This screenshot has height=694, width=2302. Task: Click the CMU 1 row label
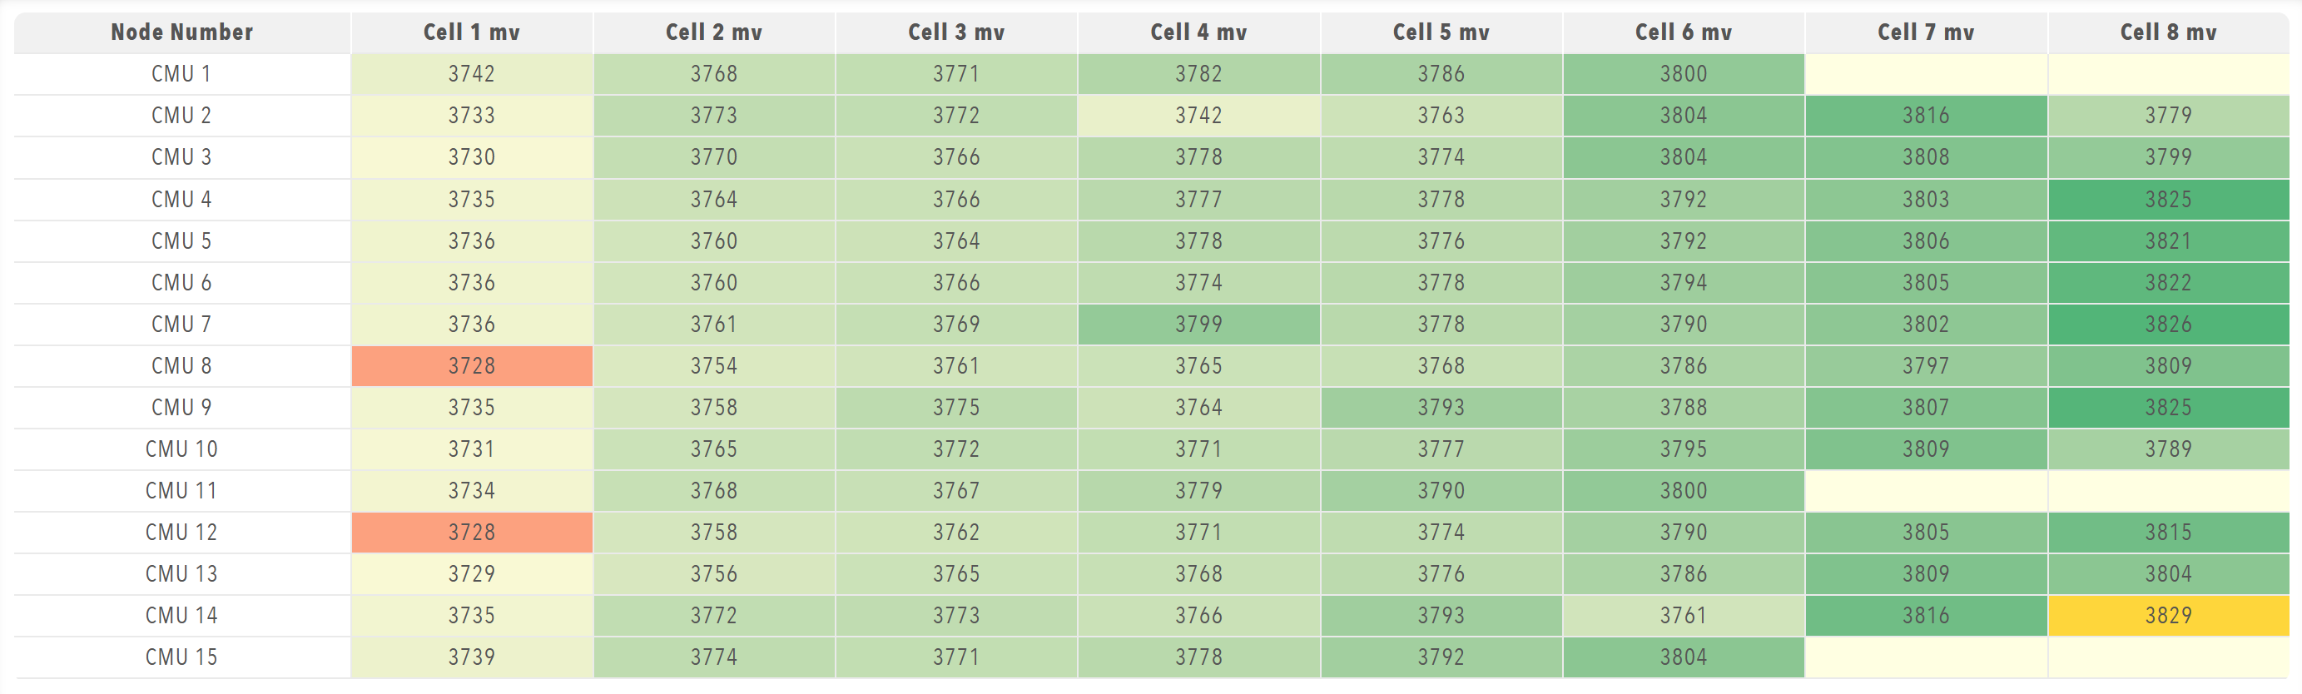coord(181,74)
